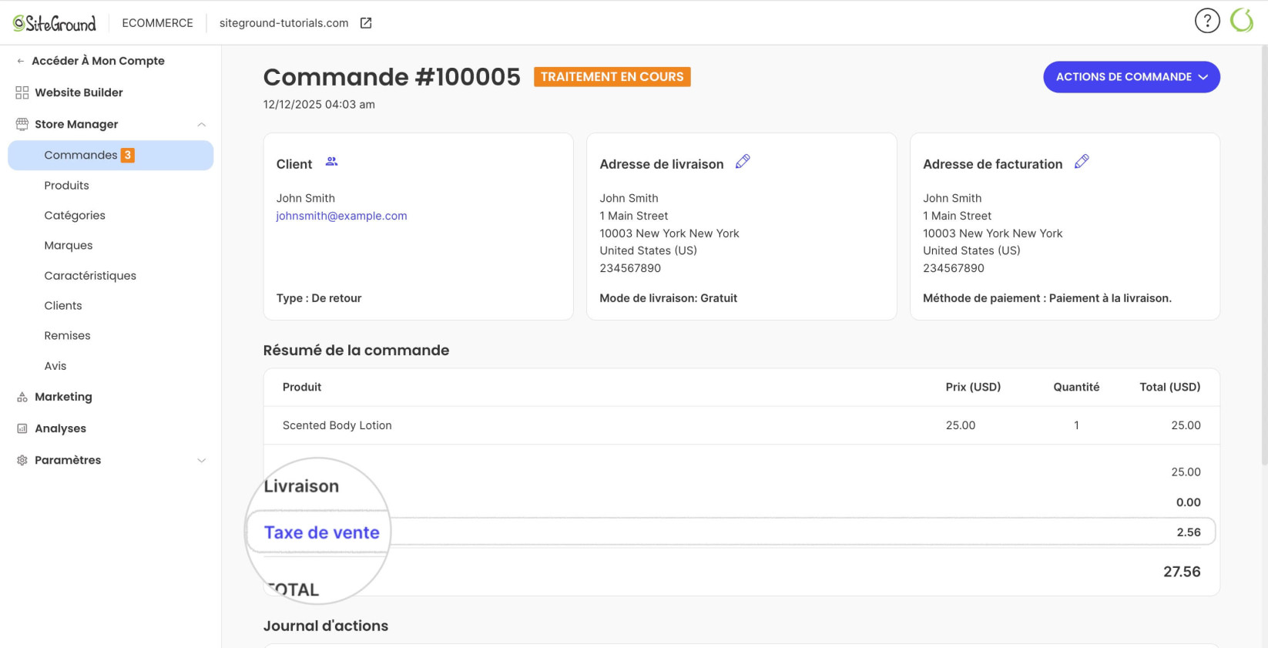The width and height of the screenshot is (1268, 648).
Task: Edit the Adresse de facturation pencil icon
Action: coord(1082,162)
